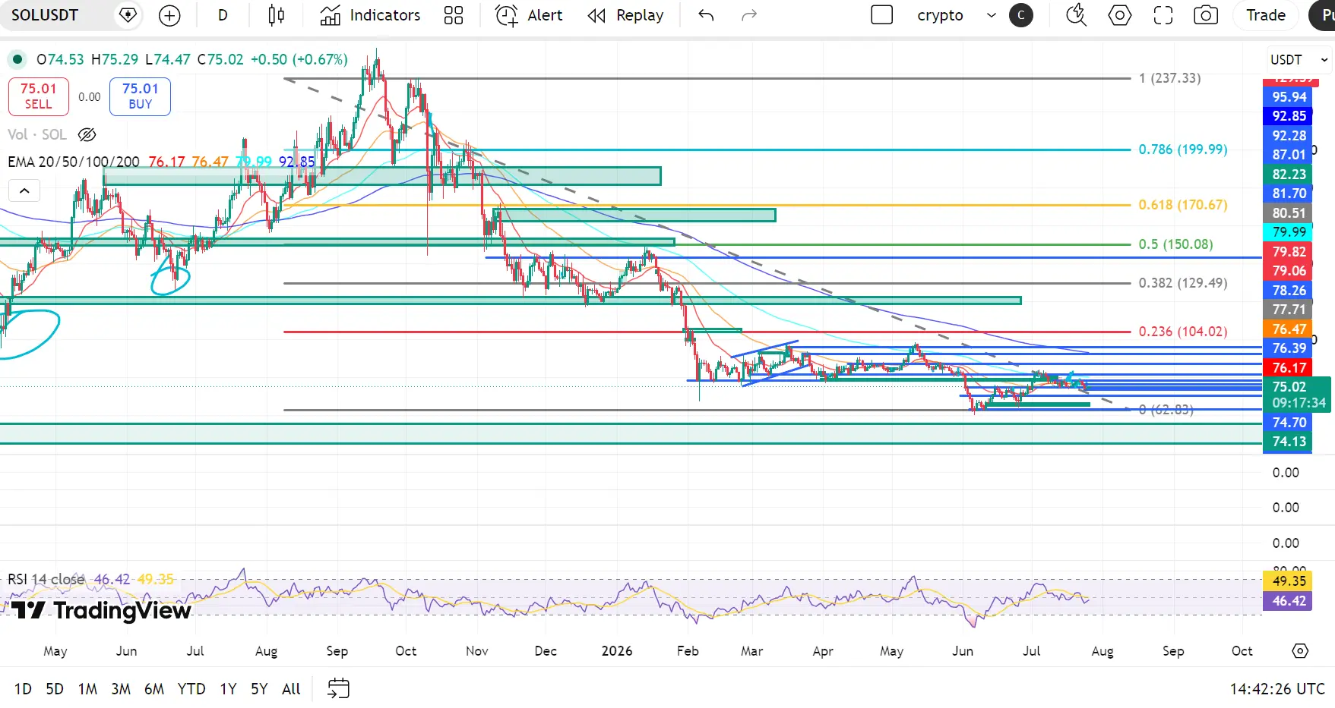
Task: Collapse the indicator legend chevron
Action: click(x=24, y=190)
